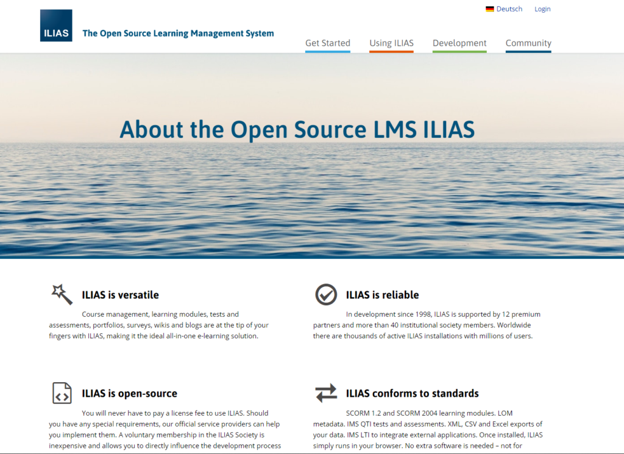Click the ILIAS logo square
This screenshot has height=454, width=624.
coord(56,26)
